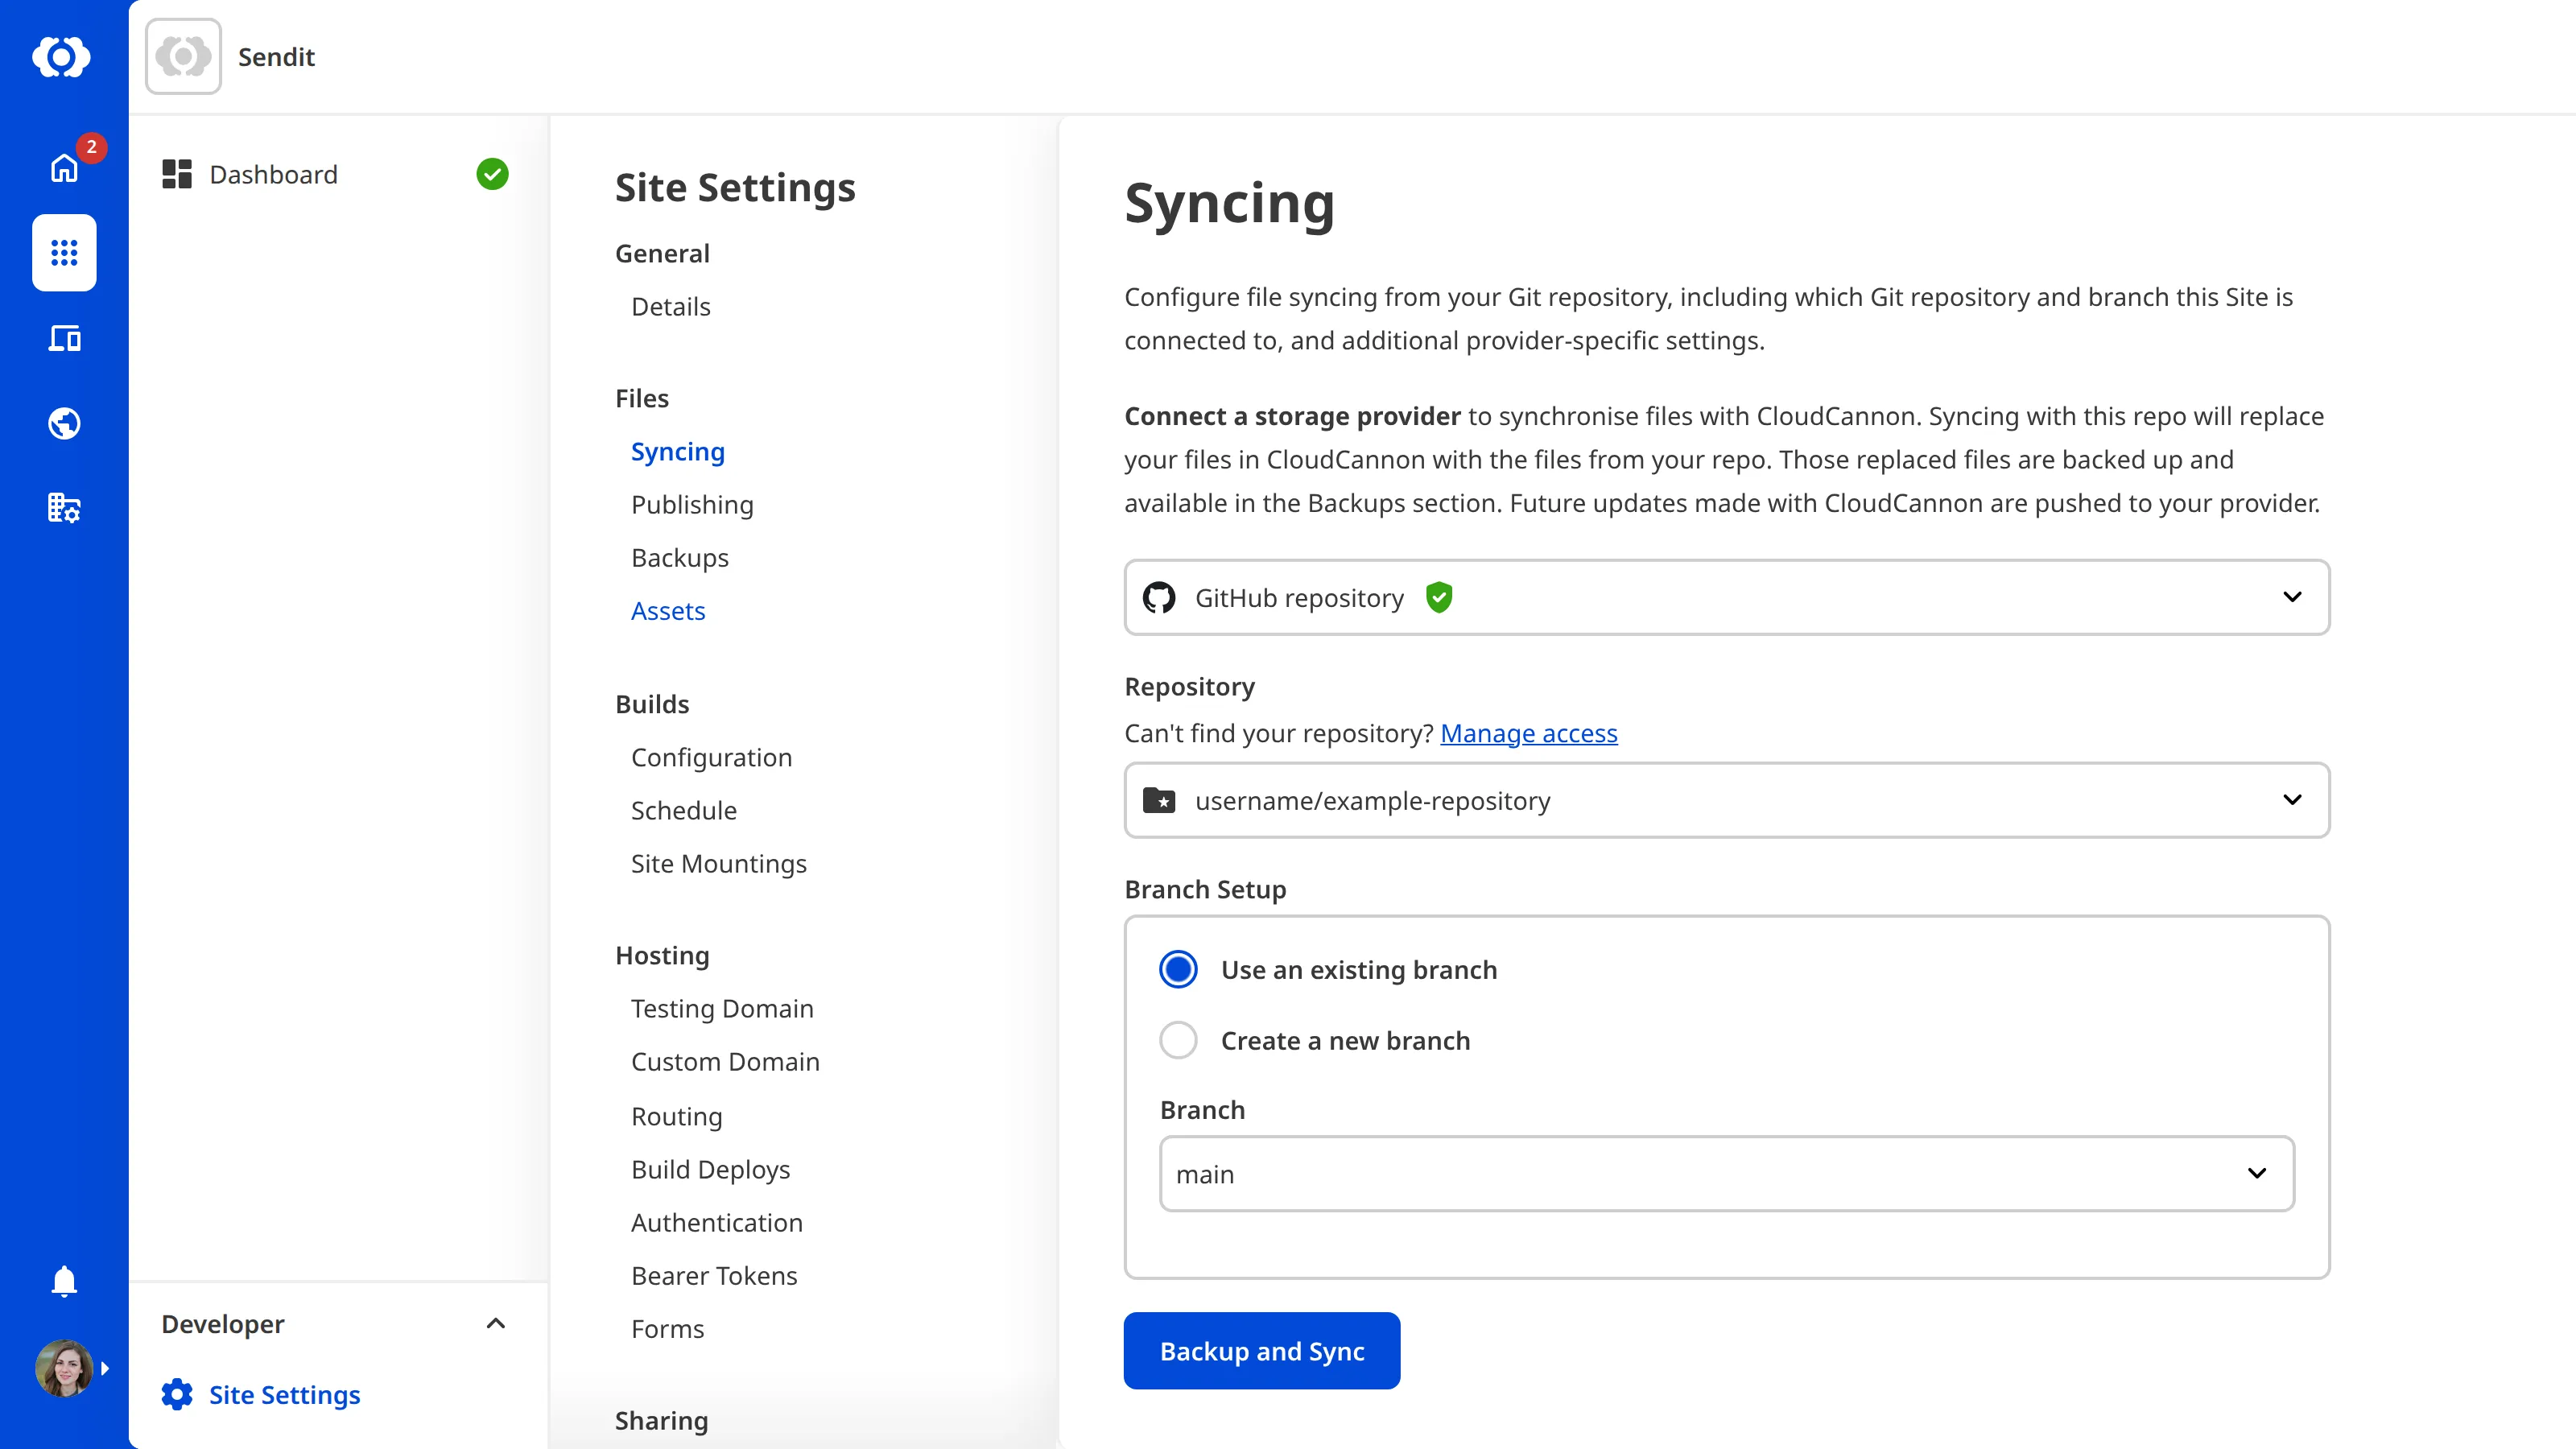Click the CloudCannon logo at the top
The width and height of the screenshot is (2576, 1449).
coord(63,57)
